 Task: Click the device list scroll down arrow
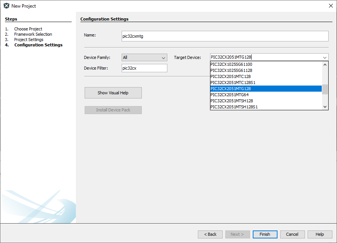tap(325, 106)
